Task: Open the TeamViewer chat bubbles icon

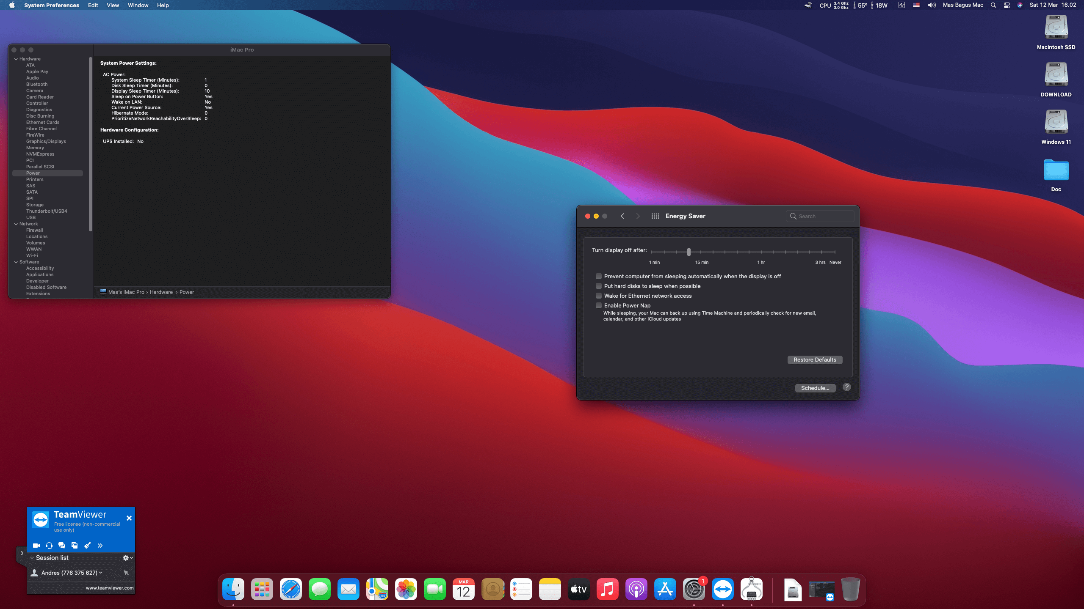Action: (x=62, y=546)
